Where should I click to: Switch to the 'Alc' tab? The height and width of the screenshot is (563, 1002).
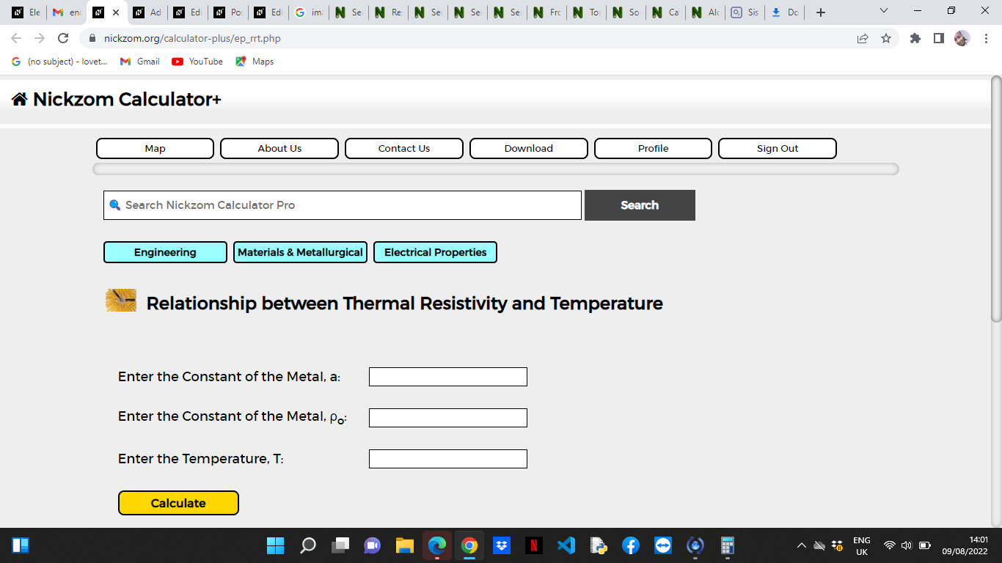point(704,12)
